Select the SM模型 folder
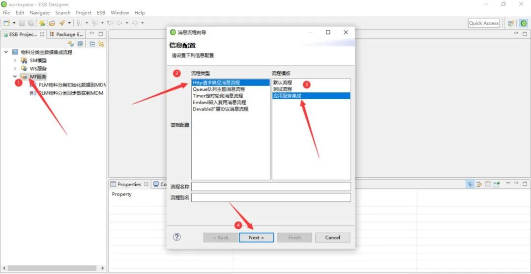This screenshot has height=274, width=531. tap(38, 60)
